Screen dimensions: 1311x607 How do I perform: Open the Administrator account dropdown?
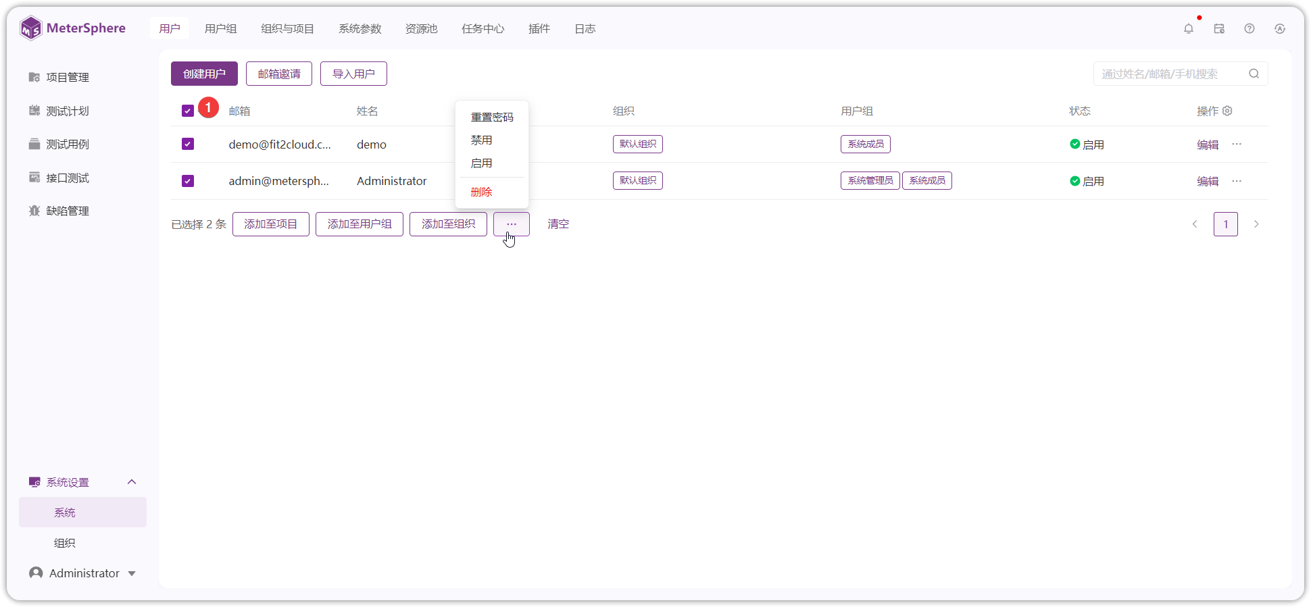82,573
